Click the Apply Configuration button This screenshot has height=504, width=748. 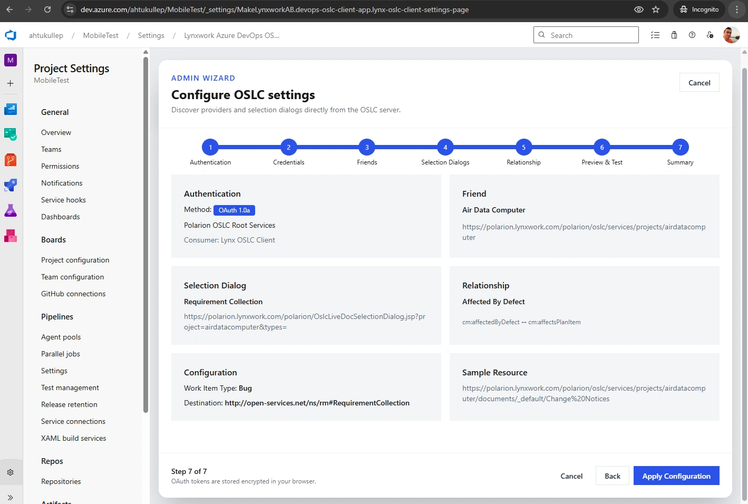[x=676, y=476]
